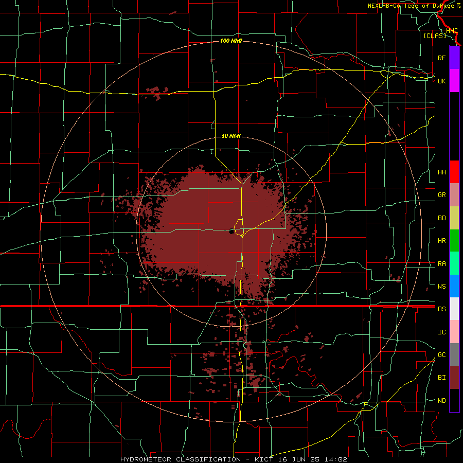The height and width of the screenshot is (463, 463).
Task: Click the "IC" legend label text
Action: (x=441, y=332)
